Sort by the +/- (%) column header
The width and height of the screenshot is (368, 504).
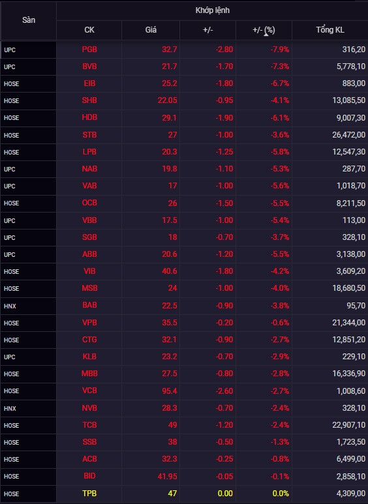click(264, 30)
